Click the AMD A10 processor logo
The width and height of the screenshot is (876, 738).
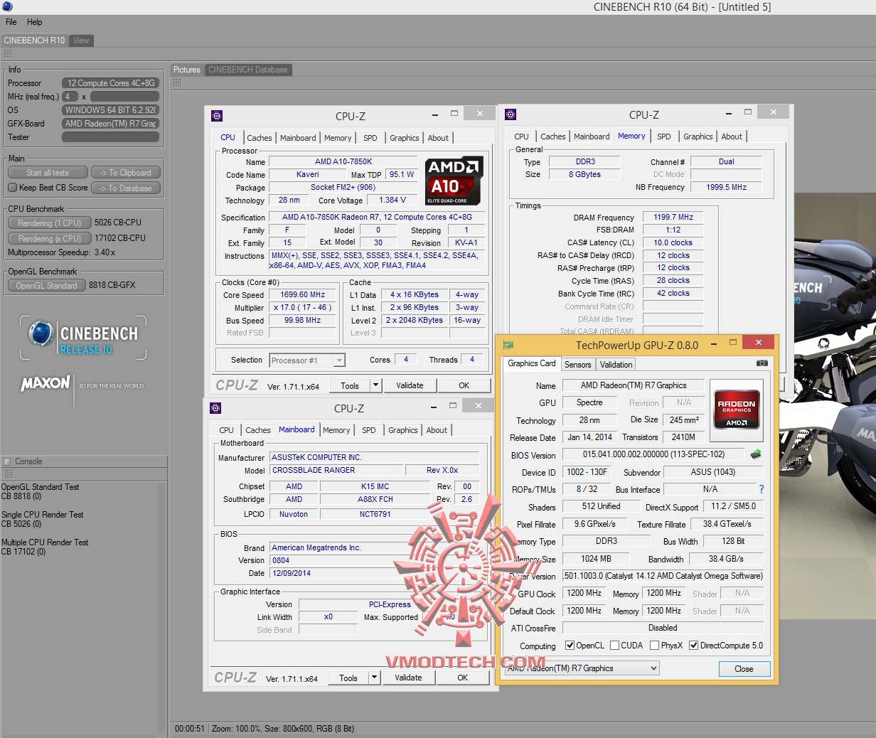[454, 181]
